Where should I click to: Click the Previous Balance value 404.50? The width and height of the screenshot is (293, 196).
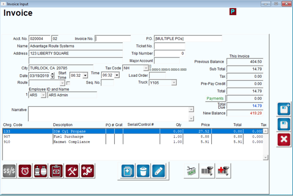click(245, 62)
